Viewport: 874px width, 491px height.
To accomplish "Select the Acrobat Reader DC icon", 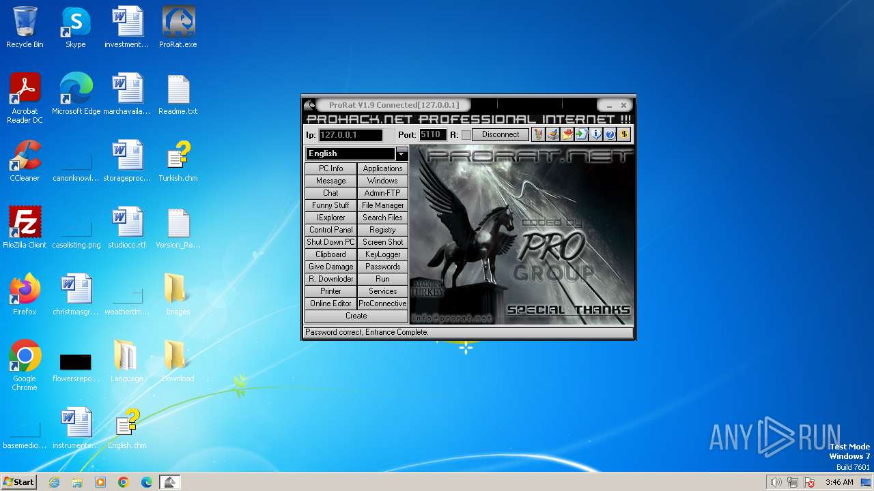I will (25, 99).
